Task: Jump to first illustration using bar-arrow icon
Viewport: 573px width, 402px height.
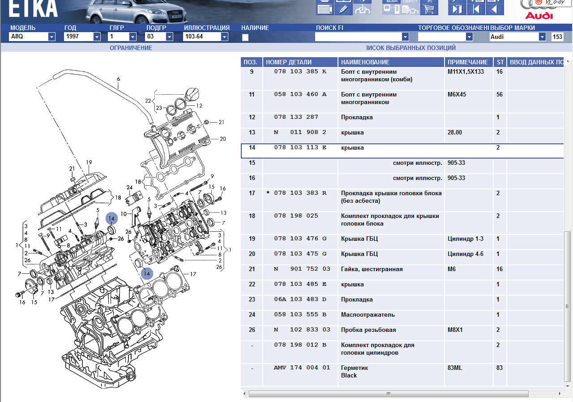Action: click(x=476, y=9)
